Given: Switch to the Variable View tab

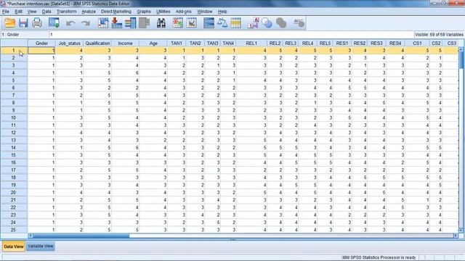Looking at the screenshot, I should point(41,246).
